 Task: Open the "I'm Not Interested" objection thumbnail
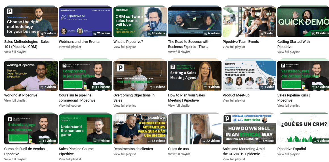coord(140,76)
